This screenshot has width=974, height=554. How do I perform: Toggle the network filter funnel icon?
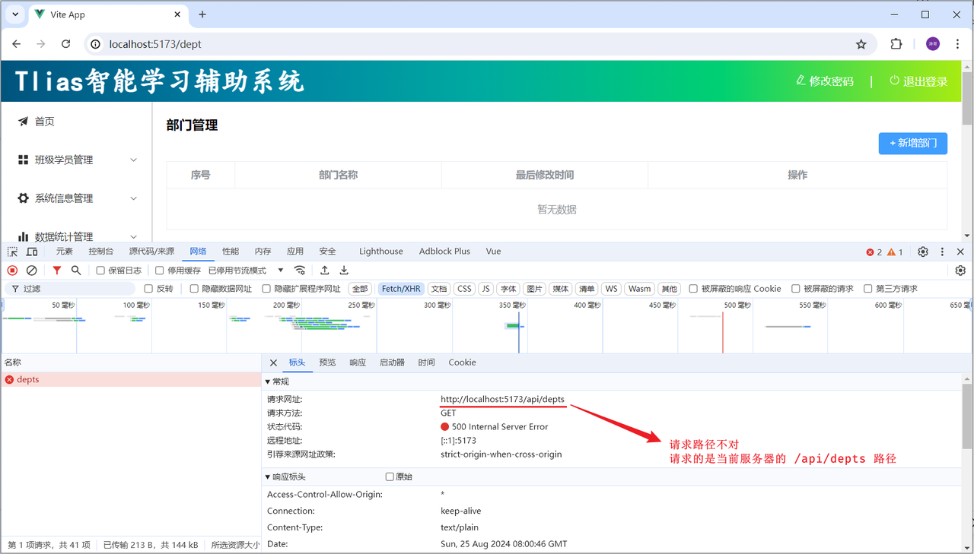coord(56,271)
